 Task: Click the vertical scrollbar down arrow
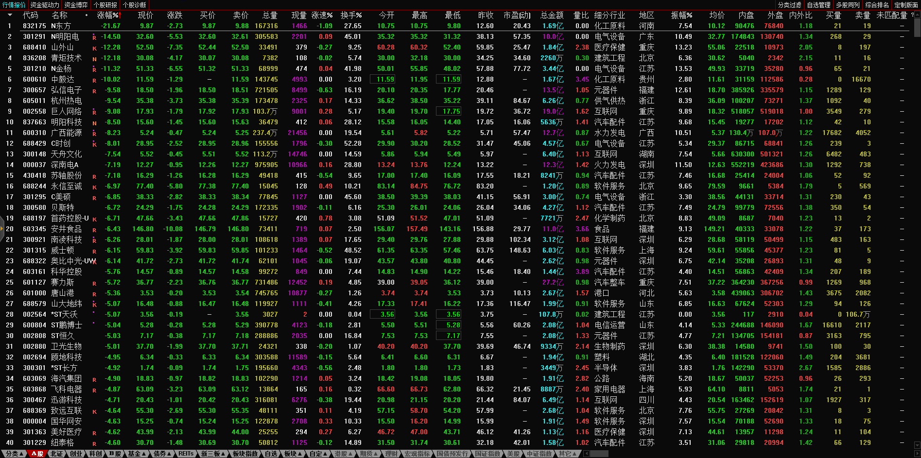click(x=917, y=445)
